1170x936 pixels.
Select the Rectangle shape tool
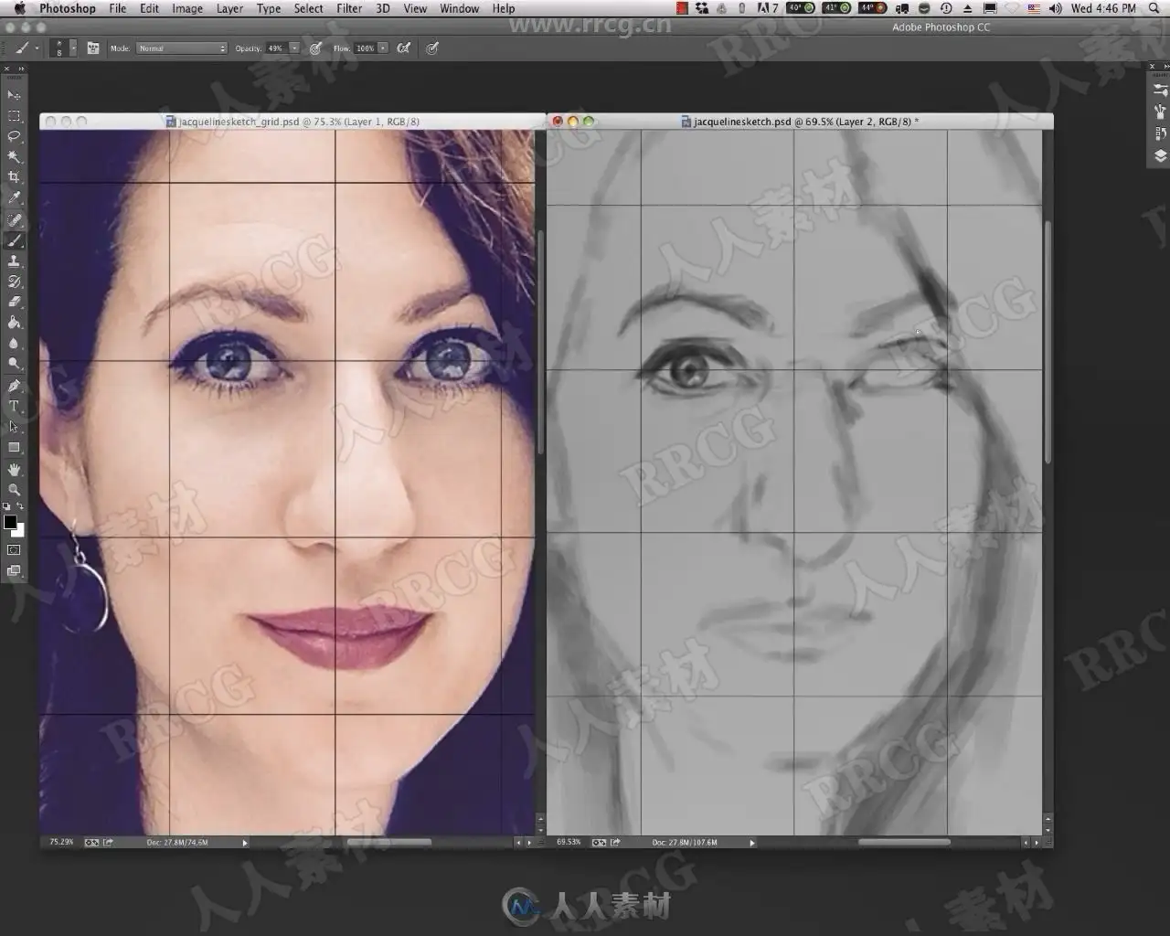click(x=14, y=448)
